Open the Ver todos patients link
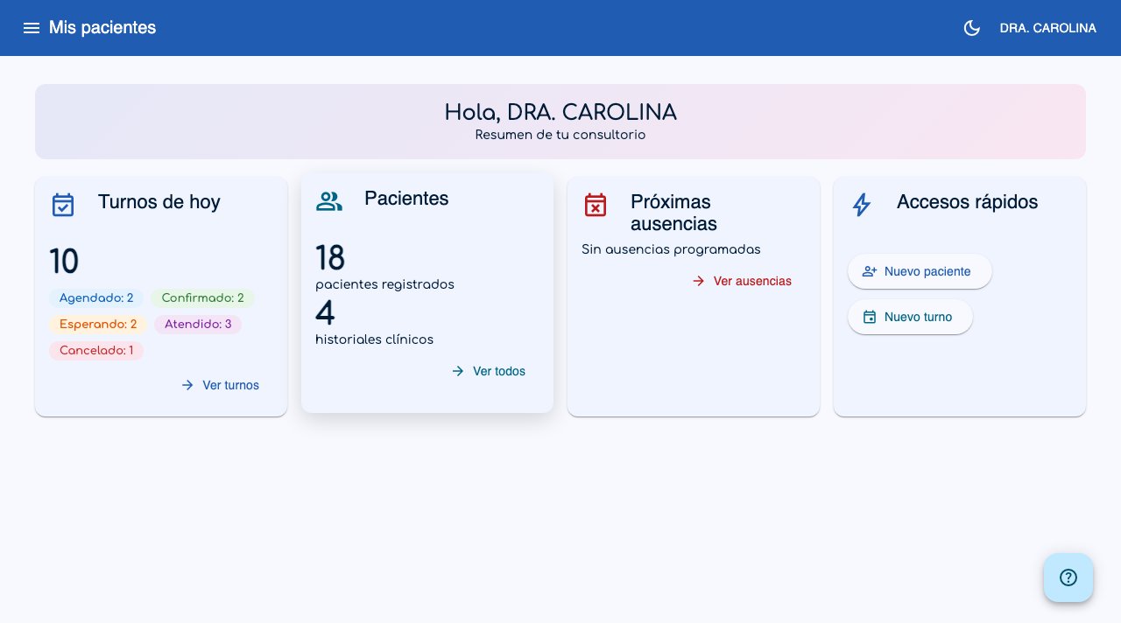This screenshot has height=630, width=1121. tap(489, 371)
